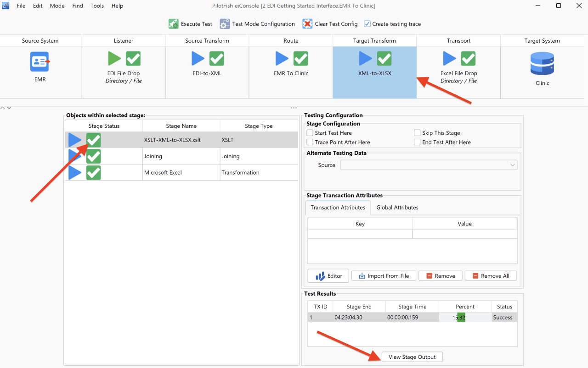
Task: Click the blue play arrow under Source Transform
Action: (x=198, y=59)
